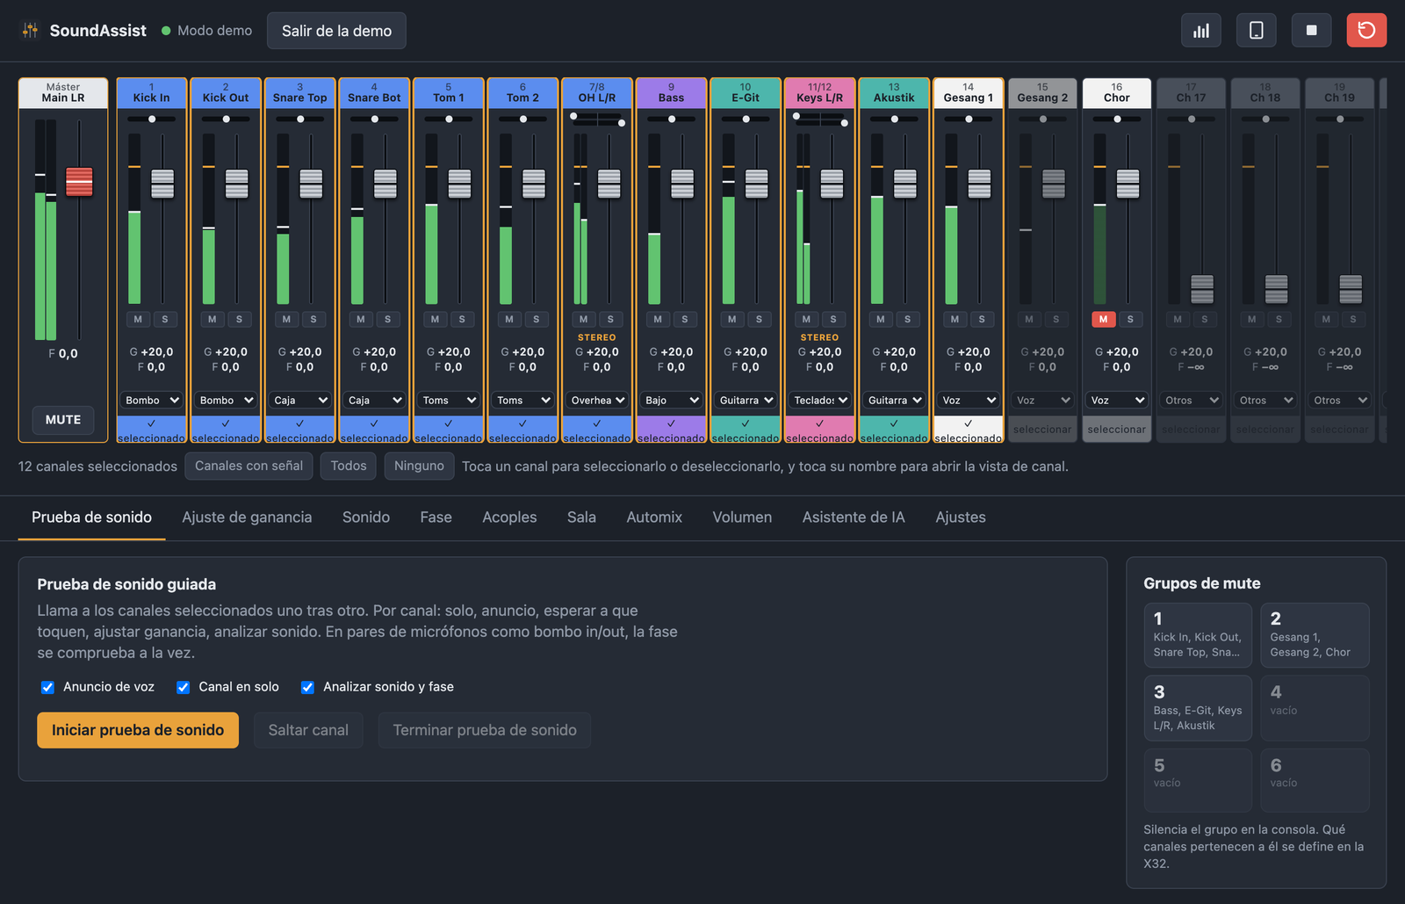Open Keys L/R Teclados dropdown

coord(820,400)
